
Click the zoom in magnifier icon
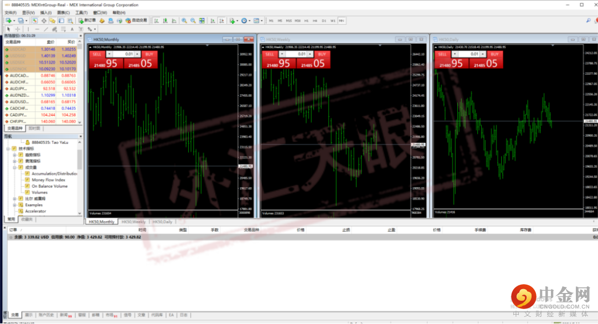pyautogui.click(x=184, y=20)
